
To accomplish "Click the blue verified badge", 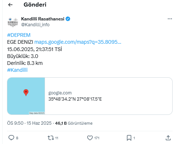I will point(68,19).
